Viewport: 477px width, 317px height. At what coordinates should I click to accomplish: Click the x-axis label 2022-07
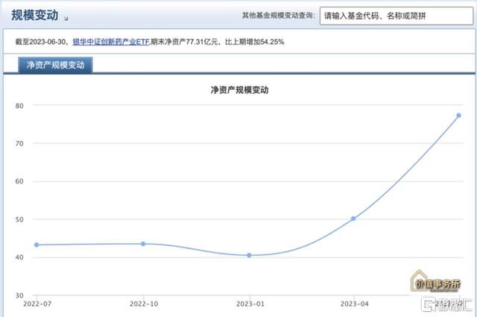coord(37,304)
